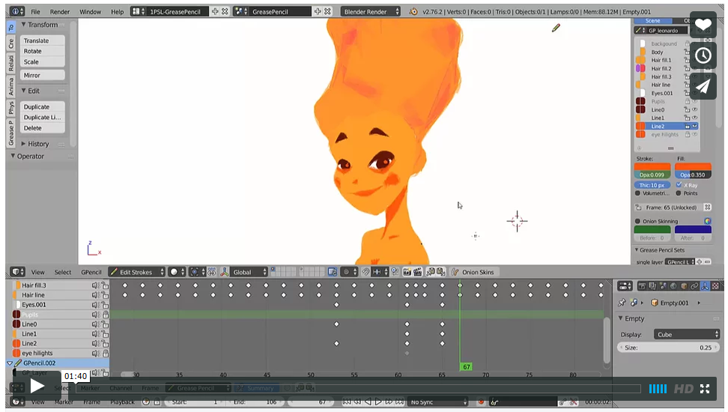728x412 pixels.
Task: Open the Blender Render engine dropdown
Action: (370, 12)
